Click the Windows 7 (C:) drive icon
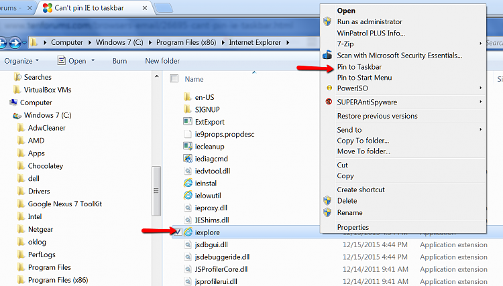Image resolution: width=503 pixels, height=286 pixels. pyautogui.click(x=17, y=115)
